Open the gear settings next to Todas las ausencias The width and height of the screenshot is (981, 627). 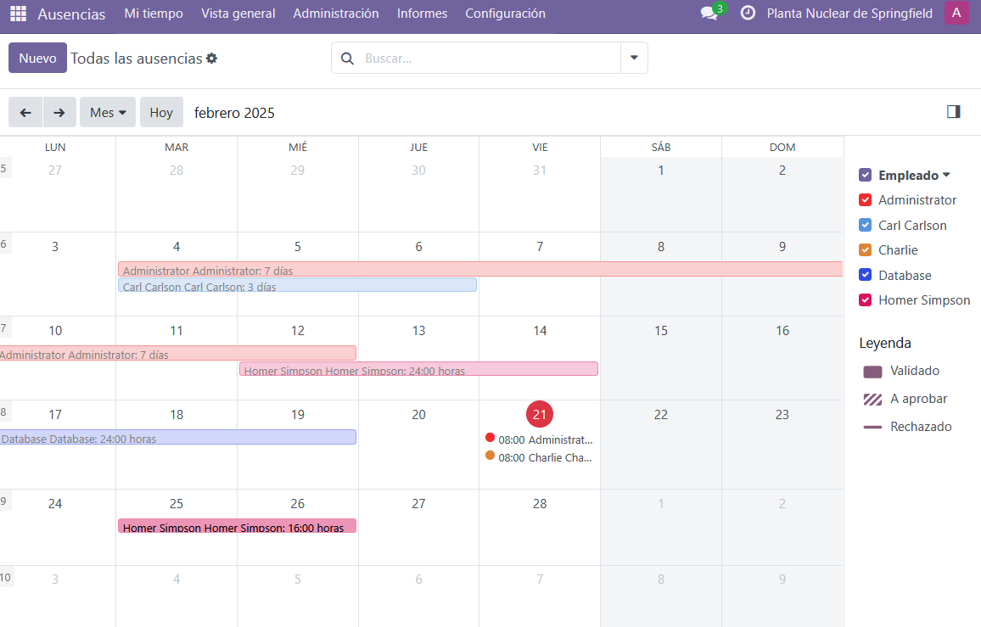(212, 59)
